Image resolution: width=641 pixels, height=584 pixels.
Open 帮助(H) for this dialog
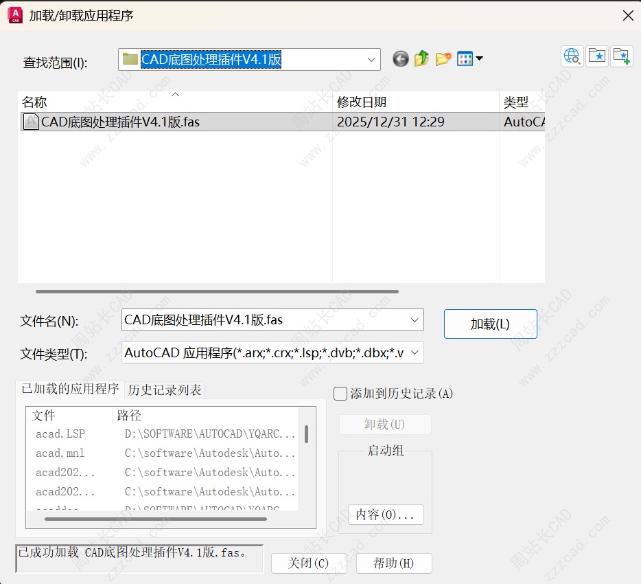pos(393,563)
